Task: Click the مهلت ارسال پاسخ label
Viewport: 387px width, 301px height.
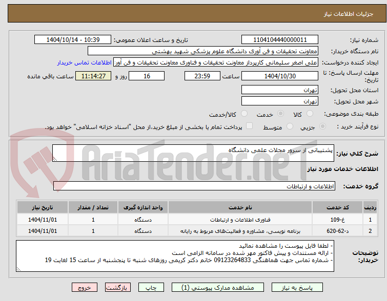Action: pos(351,76)
